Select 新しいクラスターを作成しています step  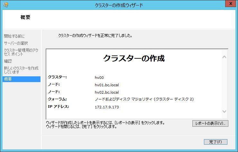[x=21, y=70]
